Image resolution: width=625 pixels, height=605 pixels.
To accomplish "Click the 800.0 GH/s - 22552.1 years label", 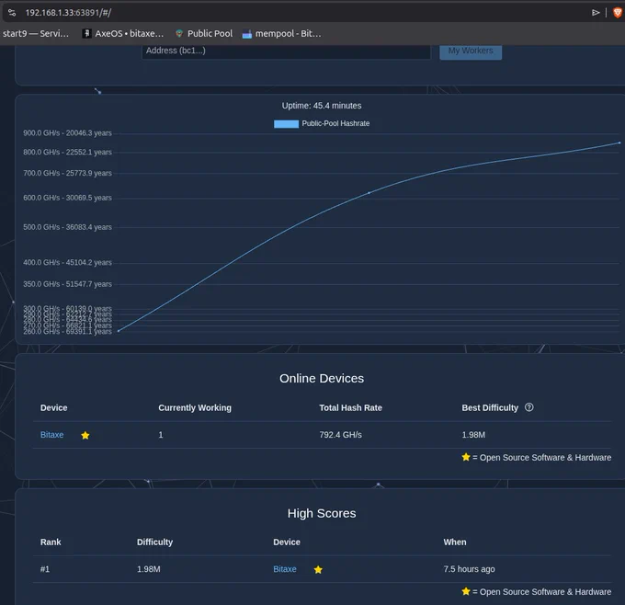I will (67, 153).
